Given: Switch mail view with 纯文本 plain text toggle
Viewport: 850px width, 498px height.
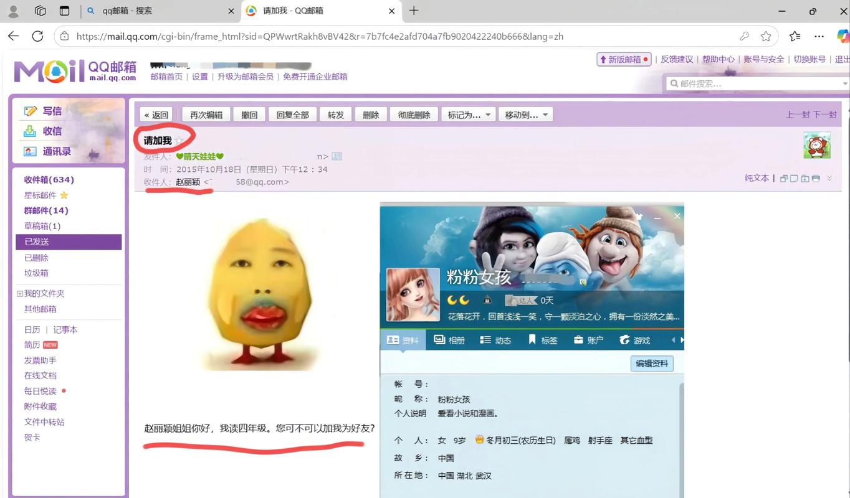Looking at the screenshot, I should (x=756, y=178).
